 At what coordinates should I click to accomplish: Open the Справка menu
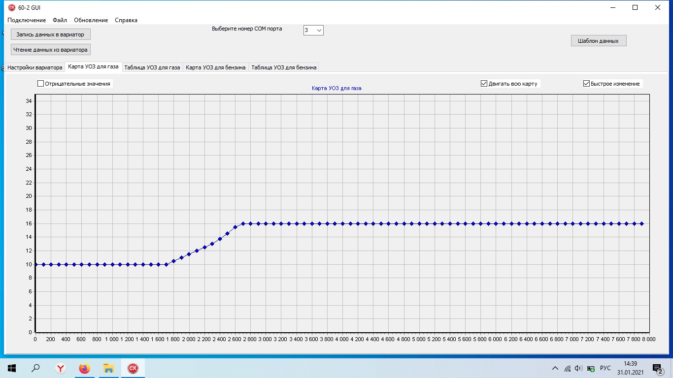point(126,20)
